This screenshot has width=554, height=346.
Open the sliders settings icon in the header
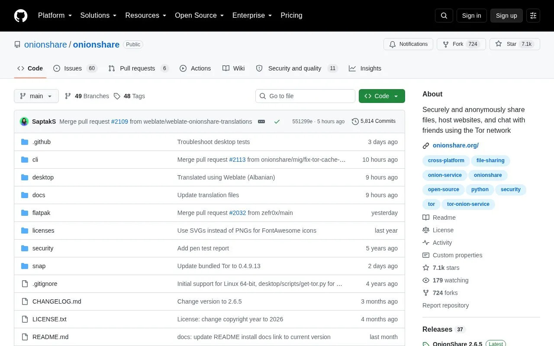click(x=533, y=16)
